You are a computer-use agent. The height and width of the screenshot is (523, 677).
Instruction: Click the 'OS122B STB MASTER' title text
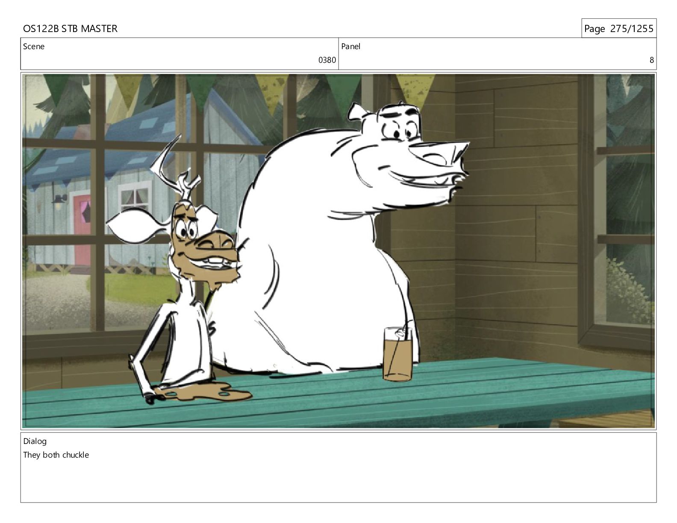point(70,29)
